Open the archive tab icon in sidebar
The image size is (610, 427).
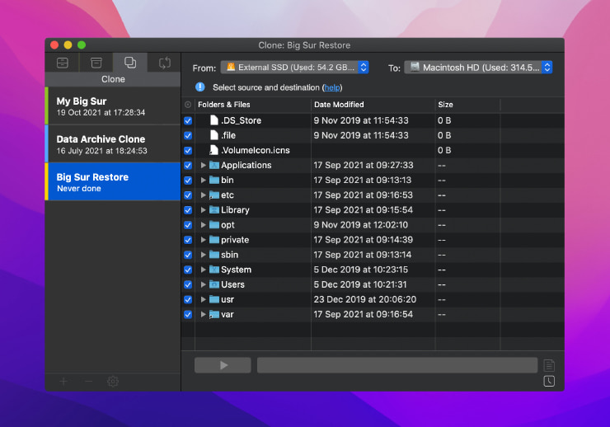point(96,63)
